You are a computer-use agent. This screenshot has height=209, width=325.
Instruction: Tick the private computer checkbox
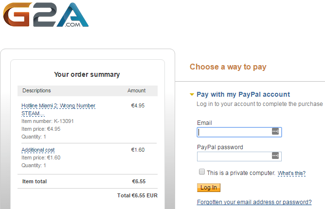click(202, 172)
